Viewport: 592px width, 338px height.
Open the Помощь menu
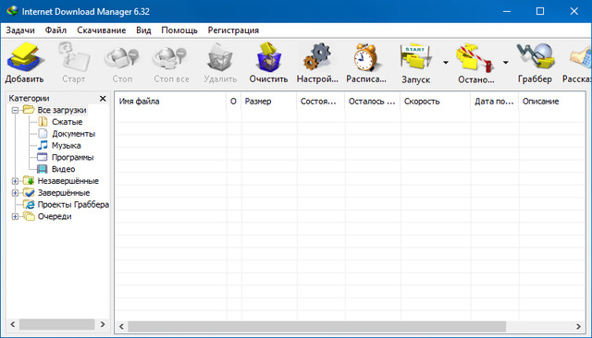[179, 30]
